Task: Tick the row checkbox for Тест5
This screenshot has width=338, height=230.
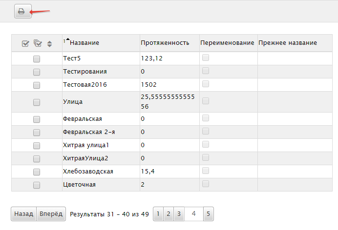Action: (37, 59)
